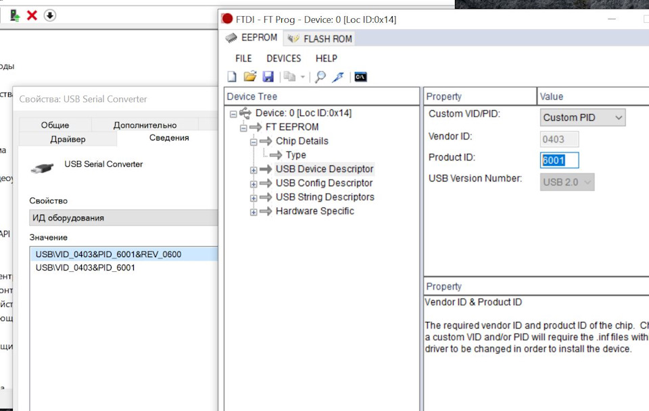Open the DEVICES menu

coord(283,58)
